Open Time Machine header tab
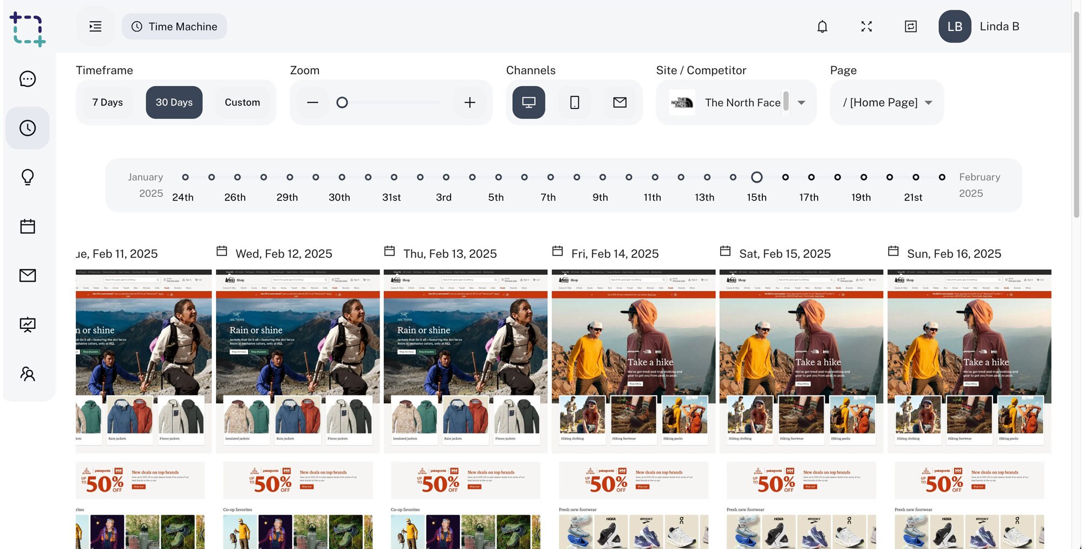This screenshot has height=549, width=1083. tap(174, 27)
